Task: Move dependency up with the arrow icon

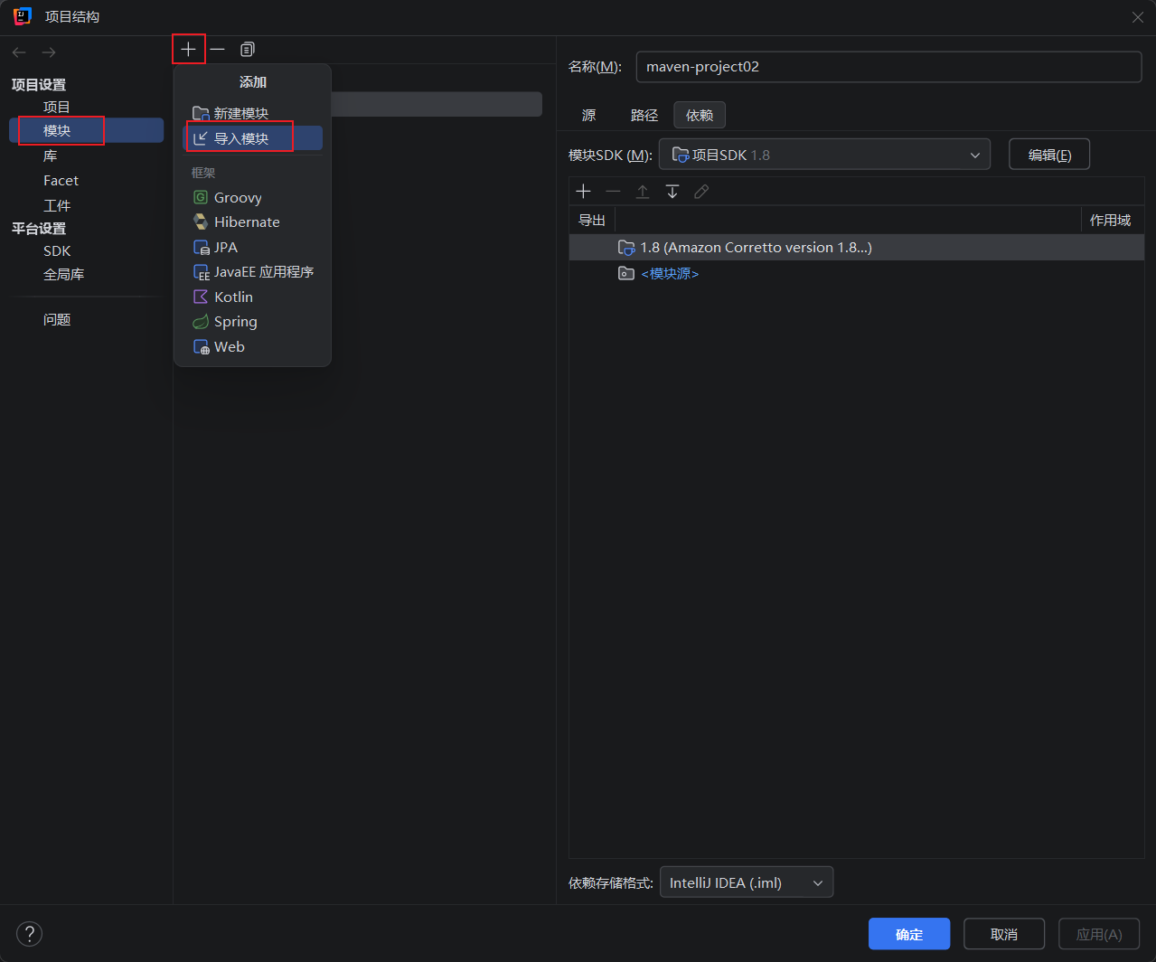Action: 643,192
